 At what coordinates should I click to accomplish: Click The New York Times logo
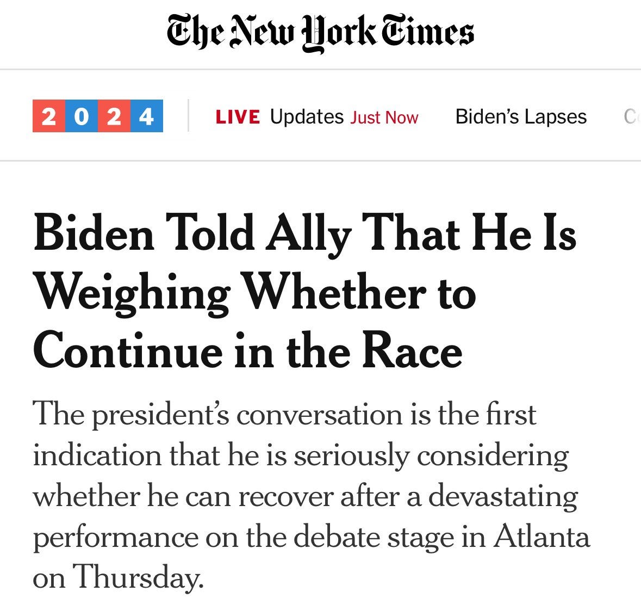[x=320, y=33]
